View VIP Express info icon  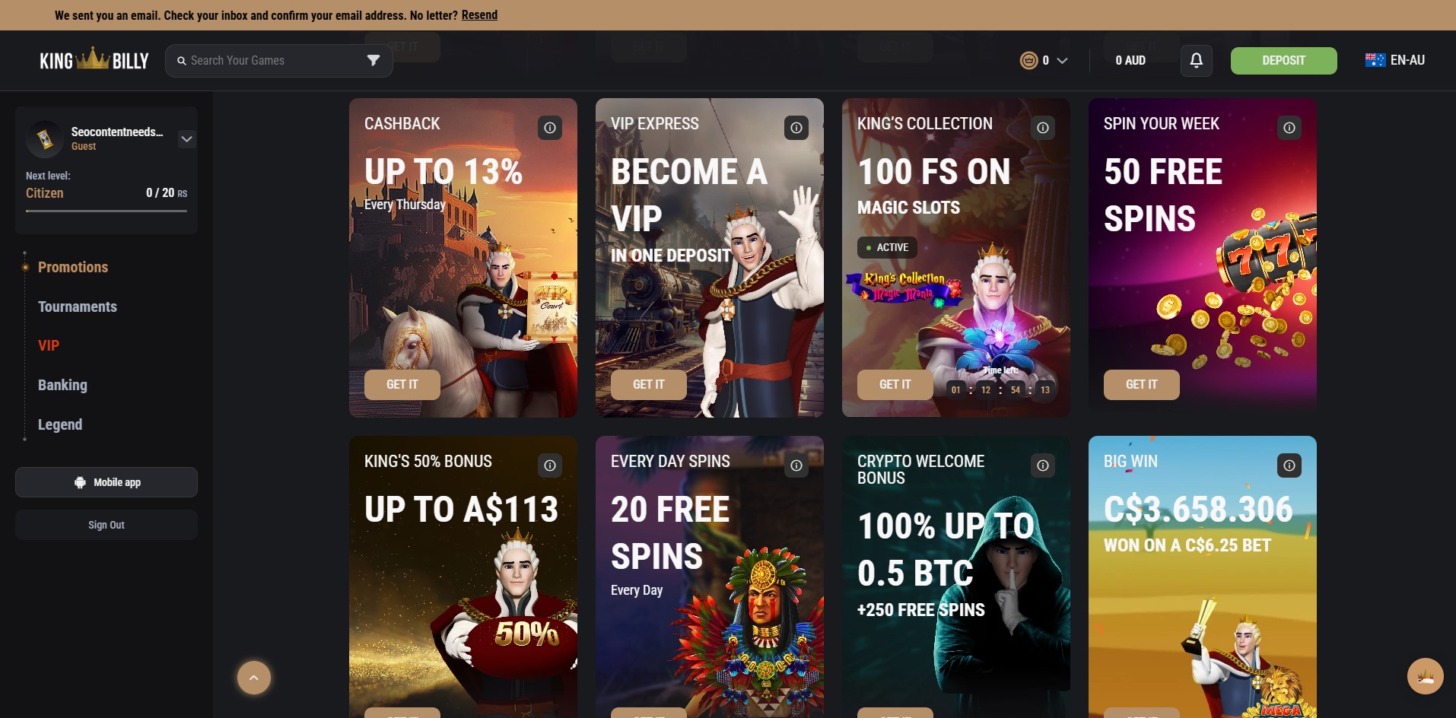click(796, 128)
